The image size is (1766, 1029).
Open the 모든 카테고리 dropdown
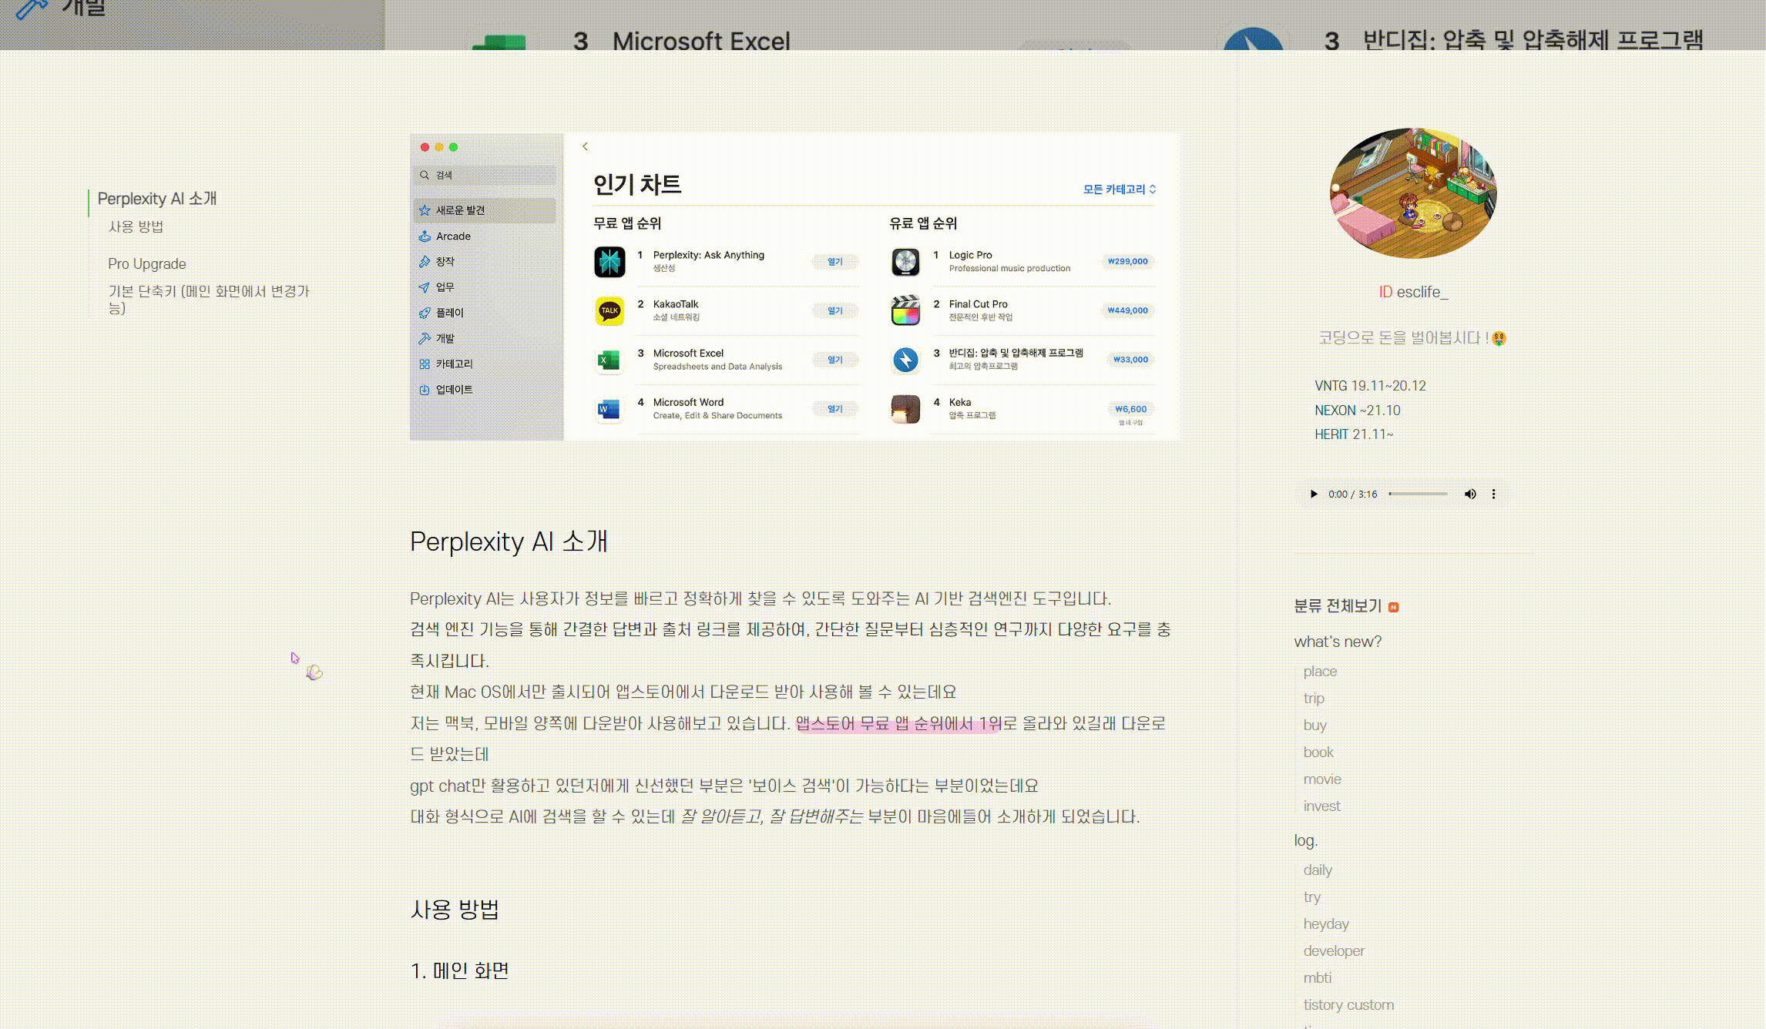click(1120, 189)
